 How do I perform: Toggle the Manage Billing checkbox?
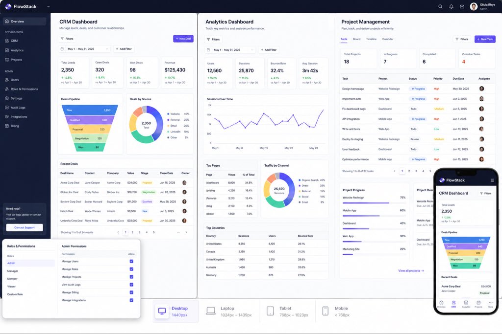131,292
